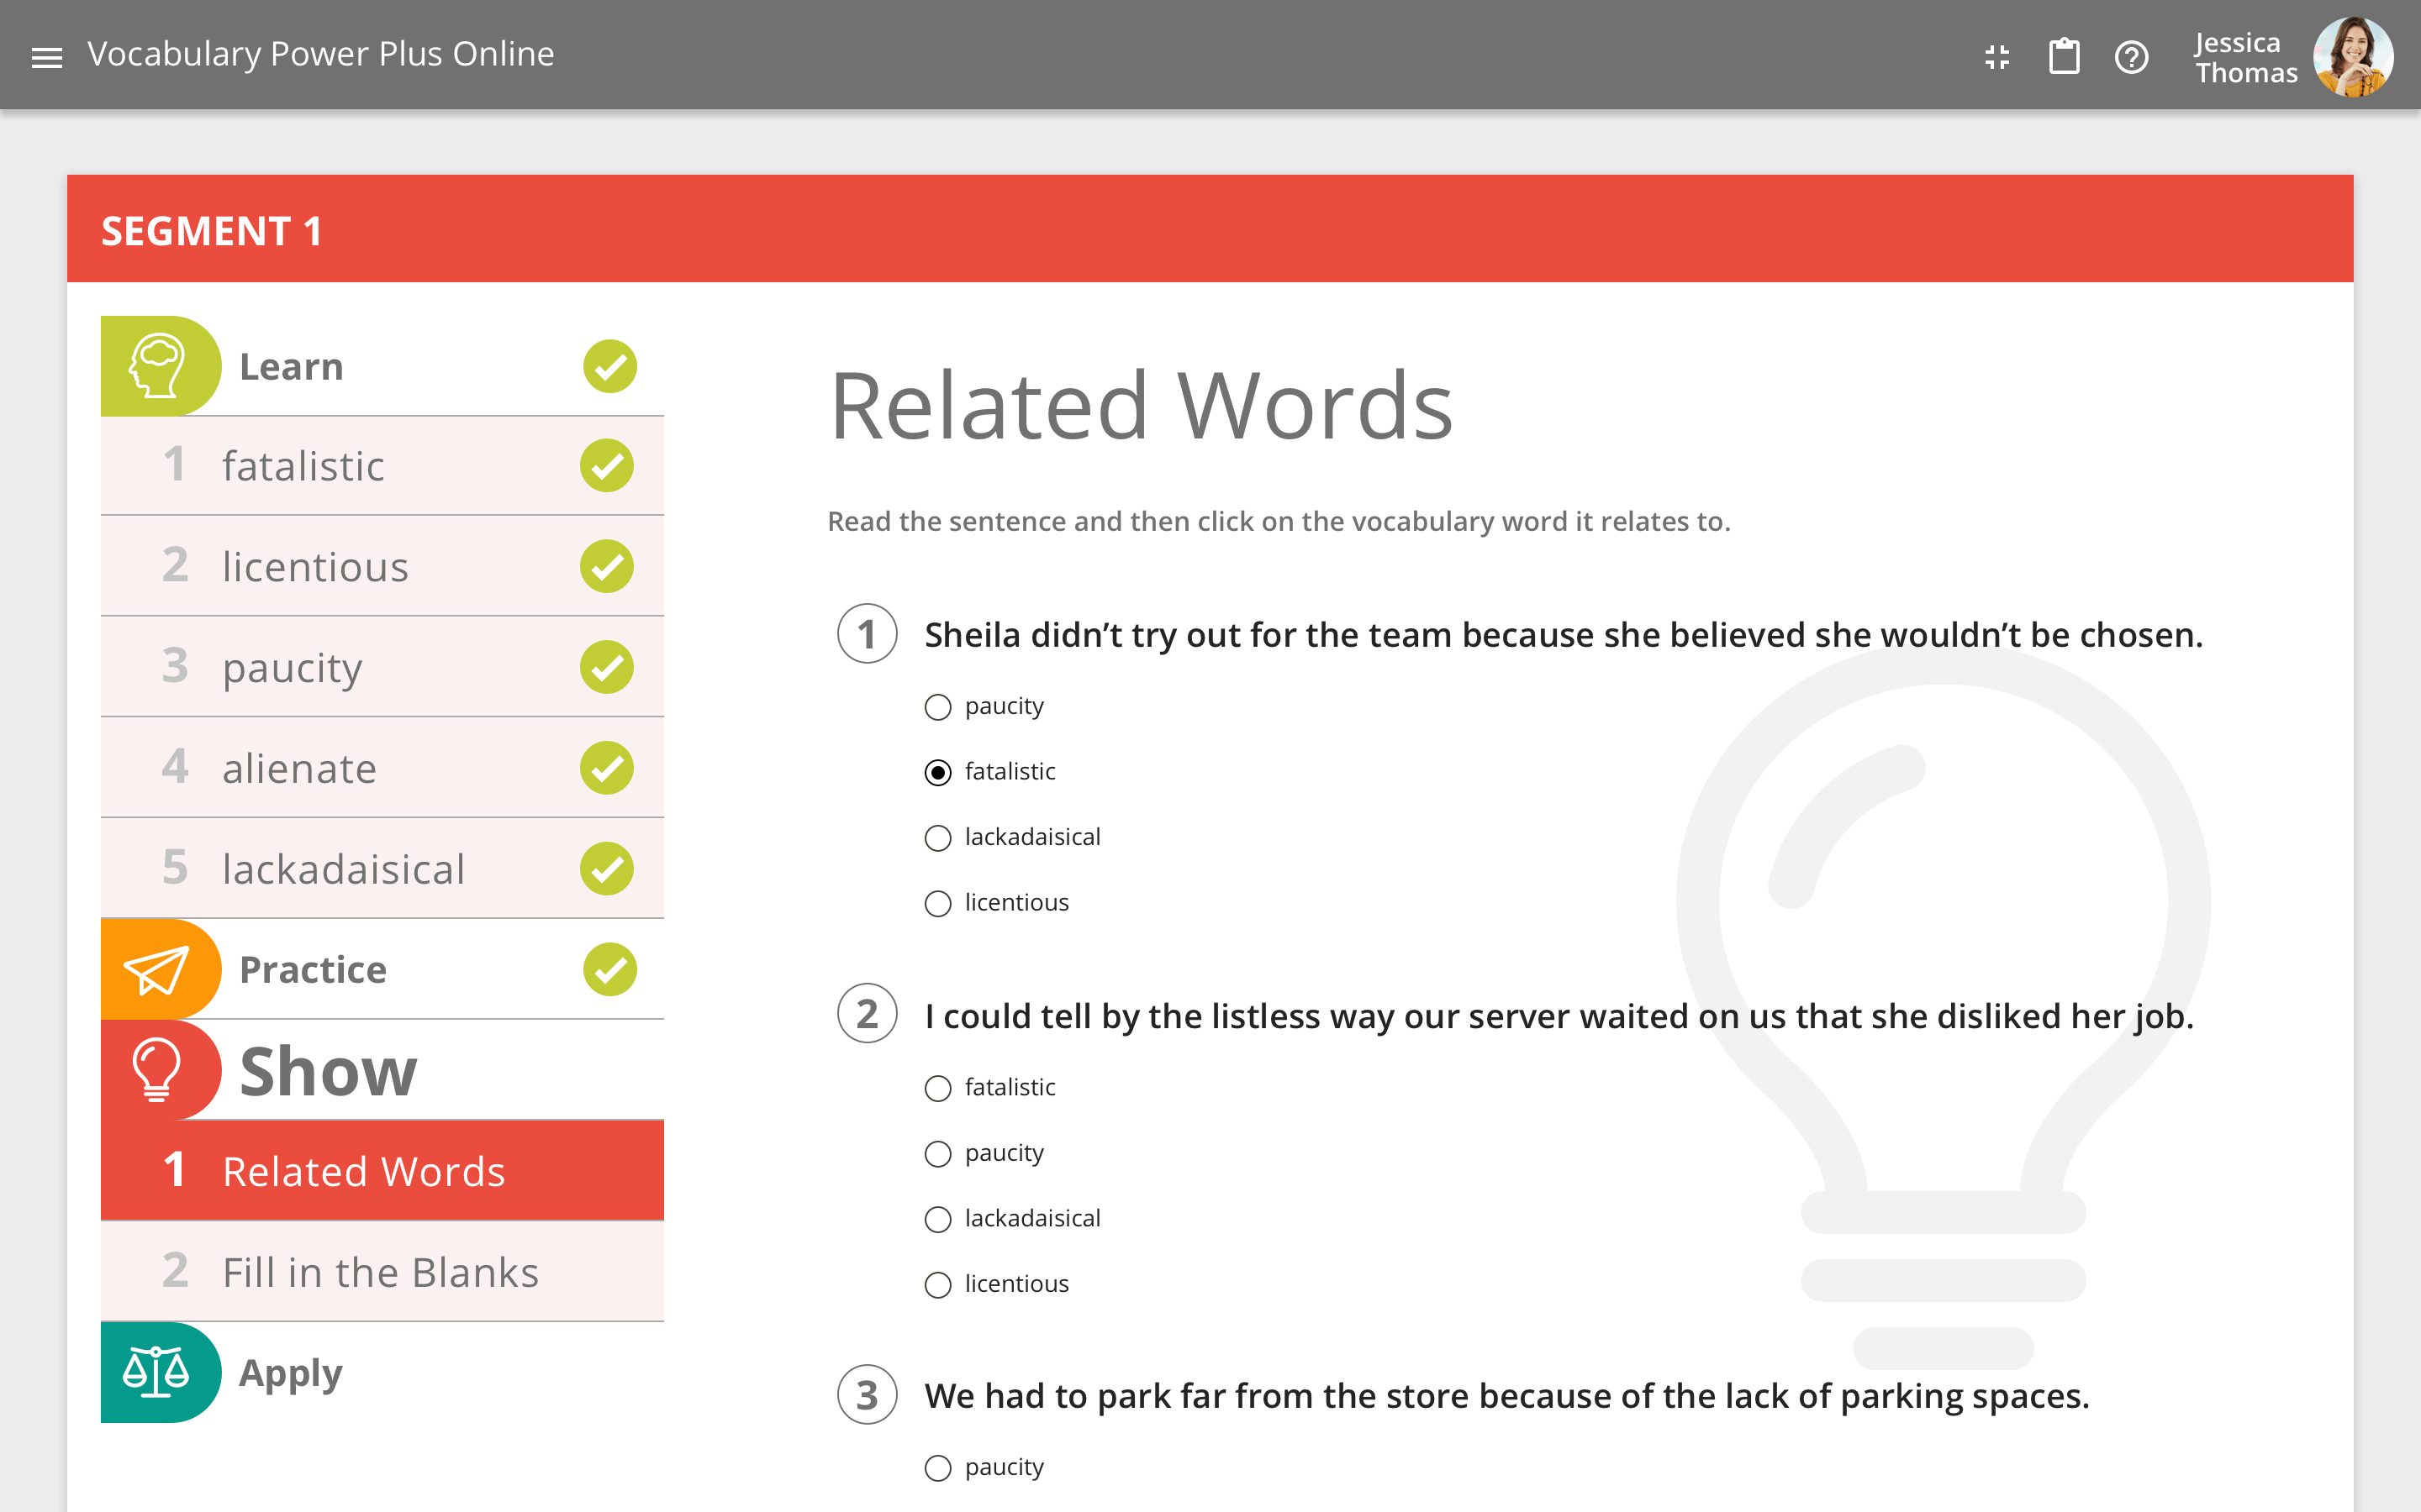Open the hamburger navigation menu
This screenshot has height=1512, width=2421.
pyautogui.click(x=46, y=57)
